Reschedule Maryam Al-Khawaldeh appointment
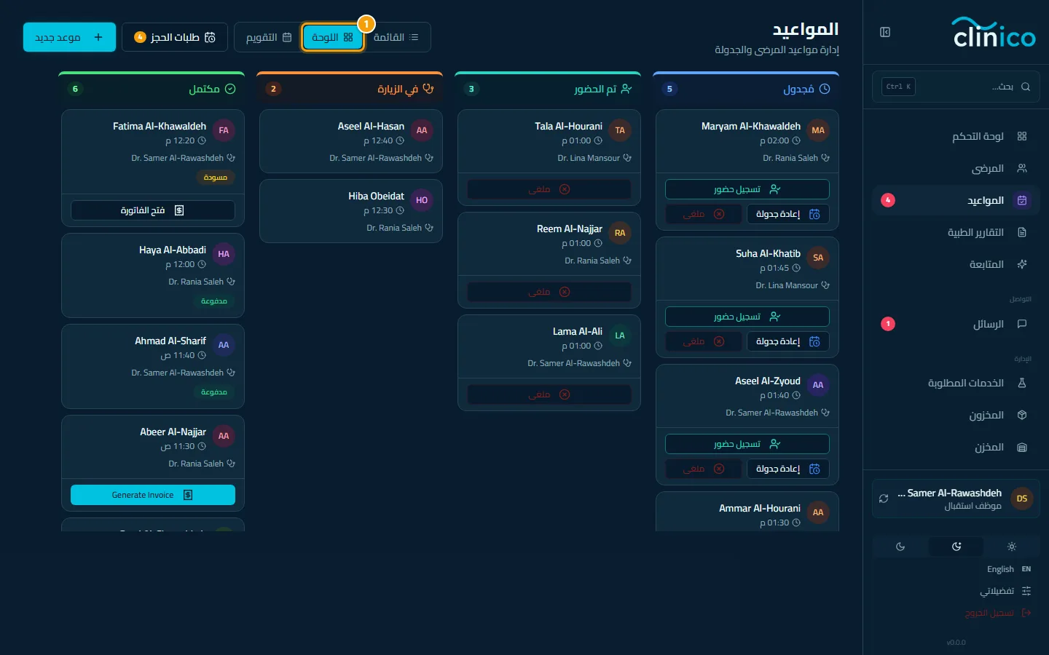 click(x=788, y=214)
